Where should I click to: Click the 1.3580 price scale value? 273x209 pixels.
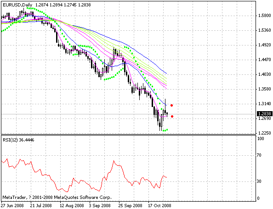click(x=265, y=89)
